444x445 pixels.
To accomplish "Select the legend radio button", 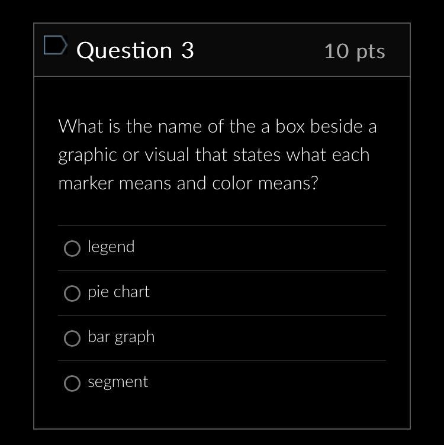I will click(72, 249).
